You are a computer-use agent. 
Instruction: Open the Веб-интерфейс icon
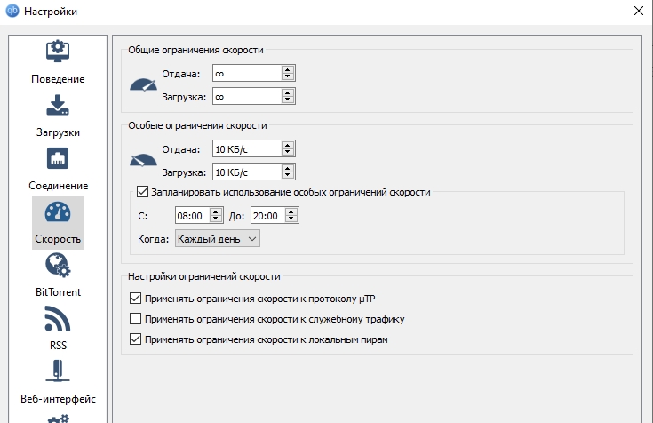click(58, 371)
